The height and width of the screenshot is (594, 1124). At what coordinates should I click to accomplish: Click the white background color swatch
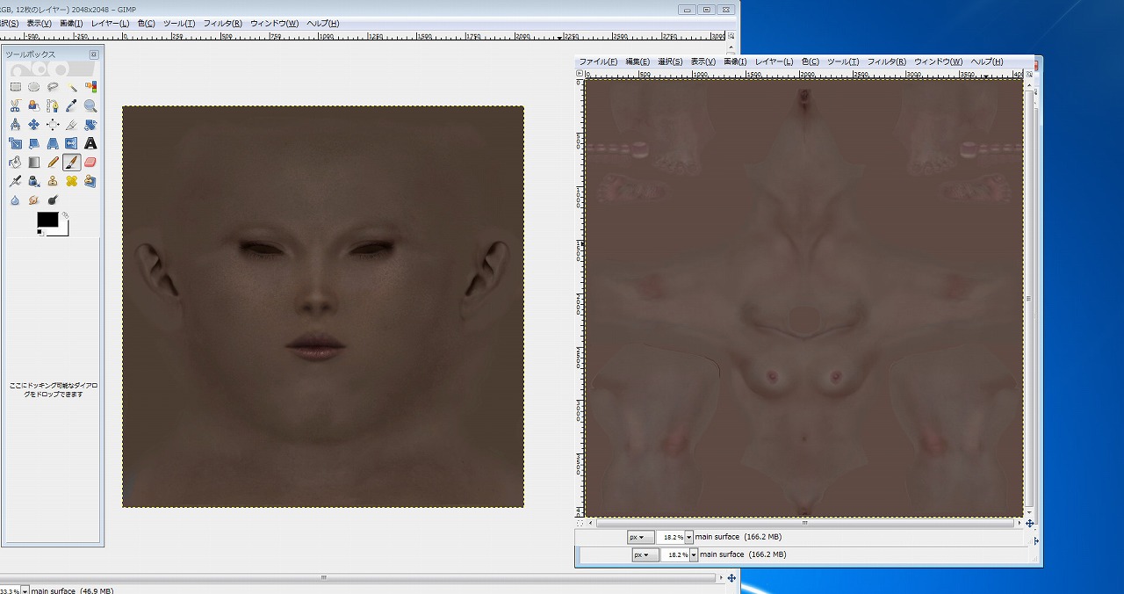tap(61, 230)
